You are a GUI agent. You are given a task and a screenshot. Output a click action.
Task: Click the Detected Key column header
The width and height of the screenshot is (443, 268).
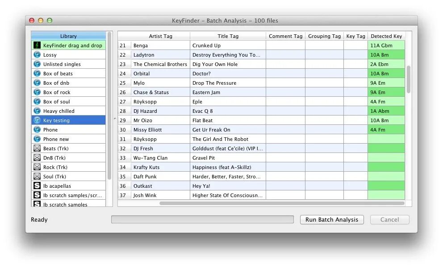point(386,36)
